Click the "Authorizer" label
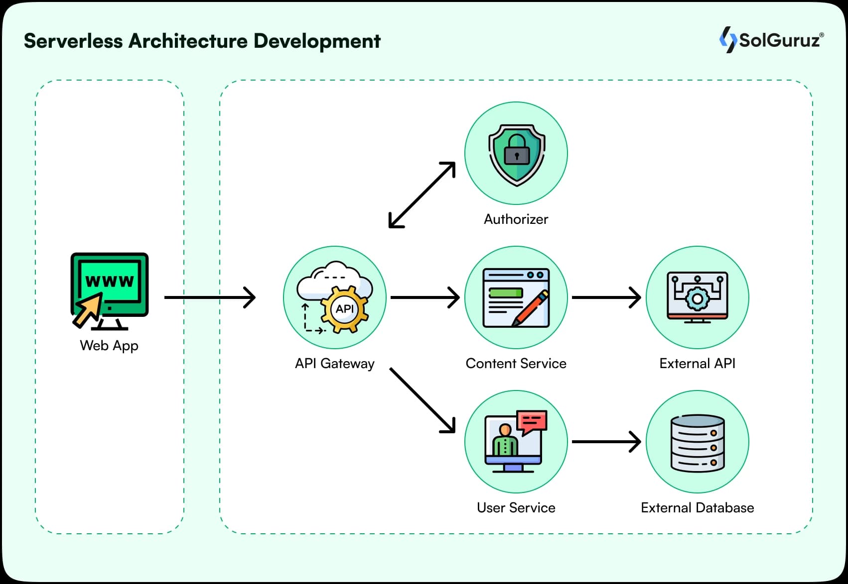The height and width of the screenshot is (584, 848). 516,219
